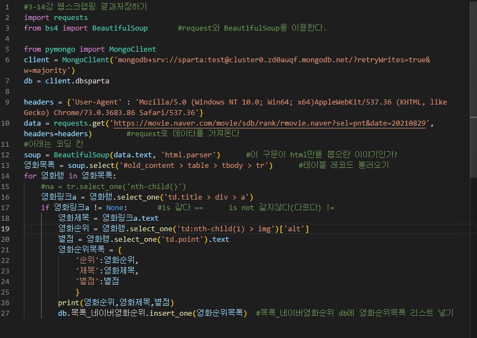Click the '순위' dictionary key
The image size is (477, 338).
click(87, 260)
